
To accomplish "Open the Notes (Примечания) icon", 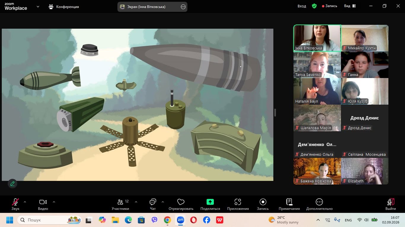I will pos(289,202).
